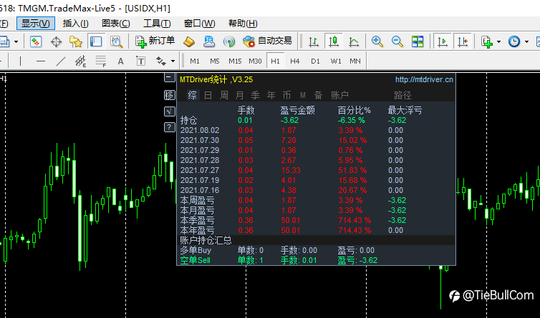Image resolution: width=540 pixels, height=318 pixels.
Task: Expand the profiles dropdown arrow
Action: pyautogui.click(x=16, y=42)
